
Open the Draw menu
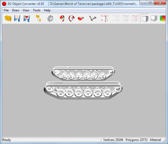(x=16, y=10)
